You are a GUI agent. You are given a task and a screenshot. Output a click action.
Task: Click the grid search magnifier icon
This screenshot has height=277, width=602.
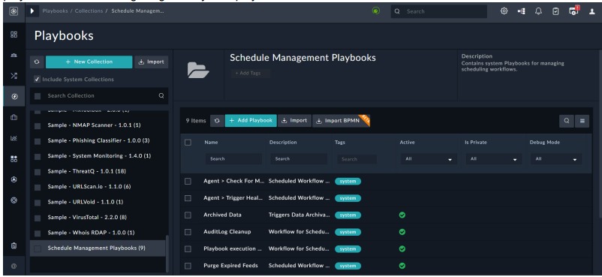point(566,121)
